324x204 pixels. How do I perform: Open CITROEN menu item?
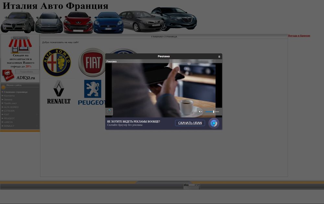(x=9, y=111)
